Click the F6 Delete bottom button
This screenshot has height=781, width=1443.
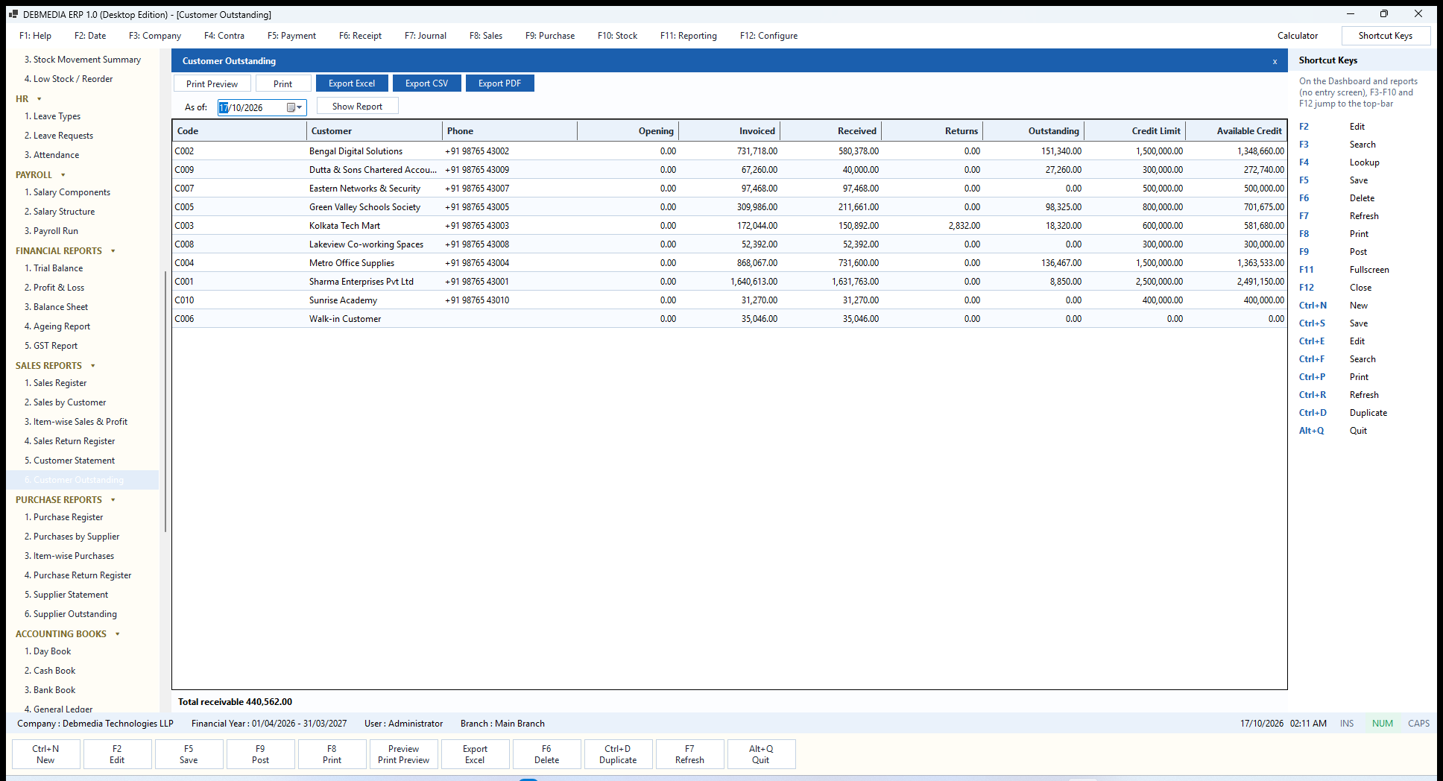pos(546,754)
